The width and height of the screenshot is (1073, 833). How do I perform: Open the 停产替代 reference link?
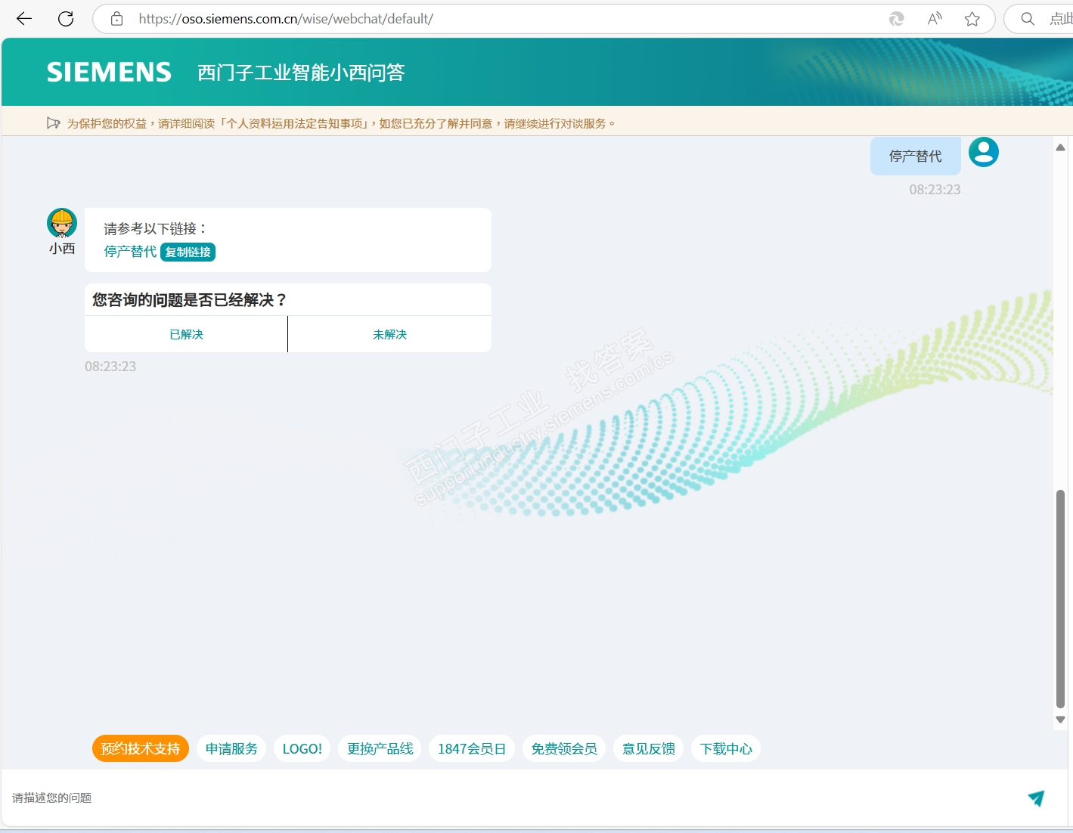(130, 252)
